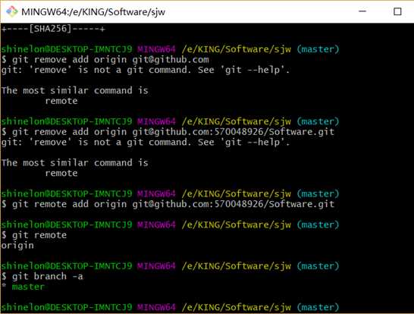Click the '$ git remote' command line

pos(34,235)
